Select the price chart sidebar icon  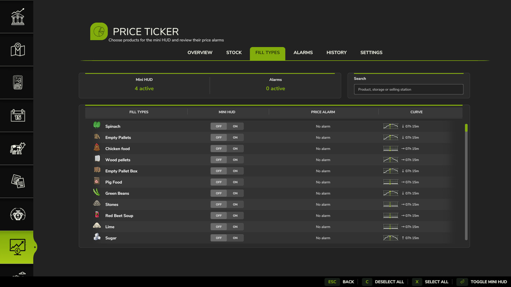[x=18, y=247]
